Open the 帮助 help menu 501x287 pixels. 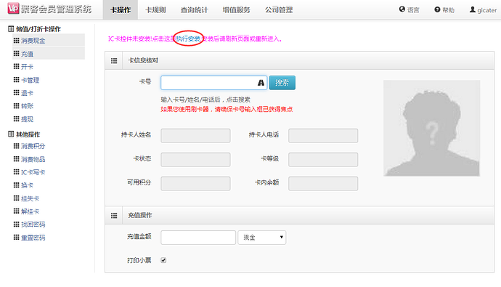[x=444, y=10]
